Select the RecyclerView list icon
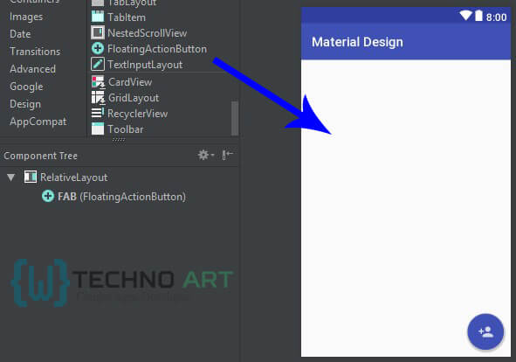The image size is (516, 362). click(98, 113)
